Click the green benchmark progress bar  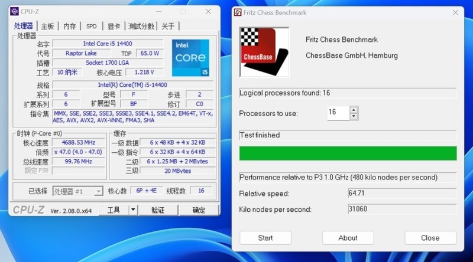pyautogui.click(x=348, y=153)
